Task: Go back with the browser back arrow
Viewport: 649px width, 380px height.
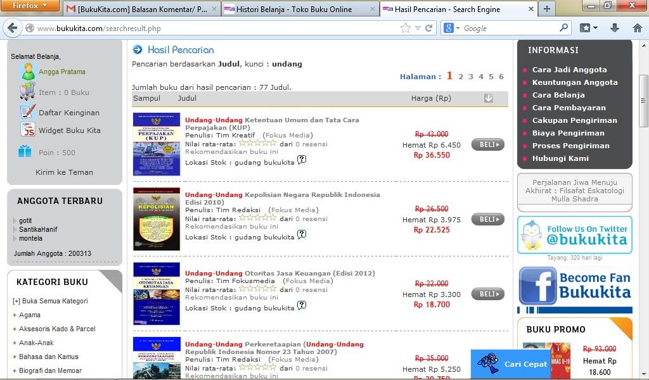Action: pyautogui.click(x=13, y=28)
